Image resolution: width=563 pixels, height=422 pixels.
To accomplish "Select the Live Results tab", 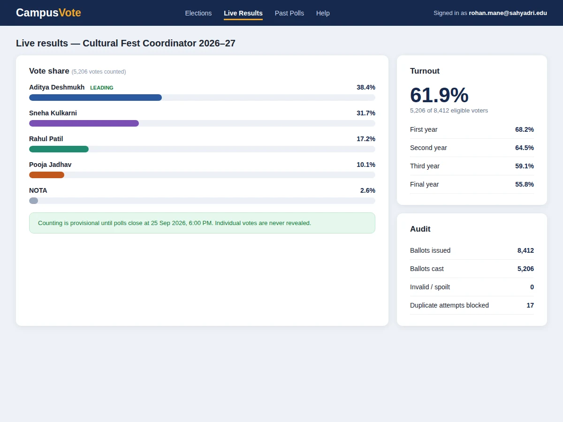I will click(x=243, y=13).
